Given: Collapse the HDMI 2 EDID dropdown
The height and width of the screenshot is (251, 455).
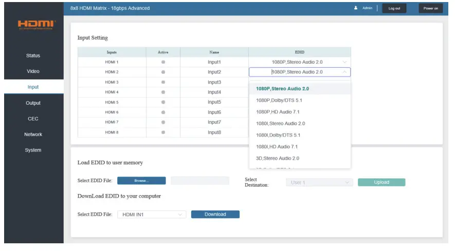Looking at the screenshot, I should [344, 72].
